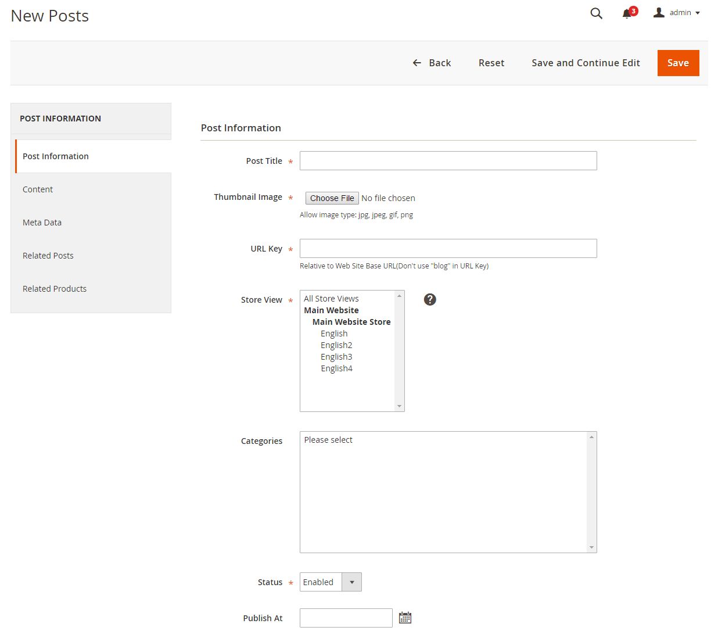The width and height of the screenshot is (718, 638).
Task: Open the Related Products tab
Action: [55, 289]
